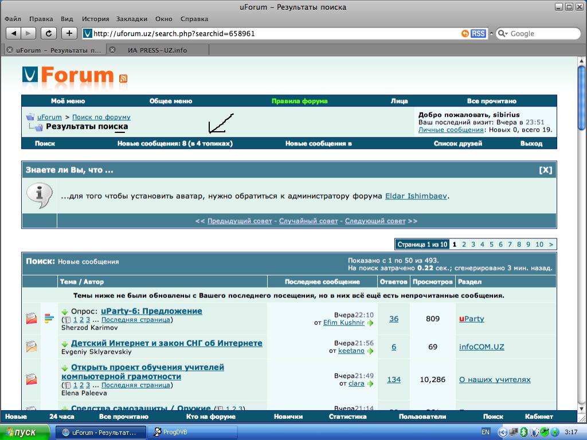
Task: Open the Google search magnifier dropdown
Action: tap(503, 34)
